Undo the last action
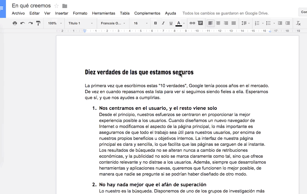307x194 pixels. [23, 23]
